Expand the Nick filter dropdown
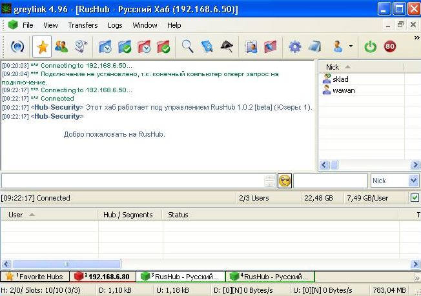The height and width of the screenshot is (296, 421). click(413, 181)
